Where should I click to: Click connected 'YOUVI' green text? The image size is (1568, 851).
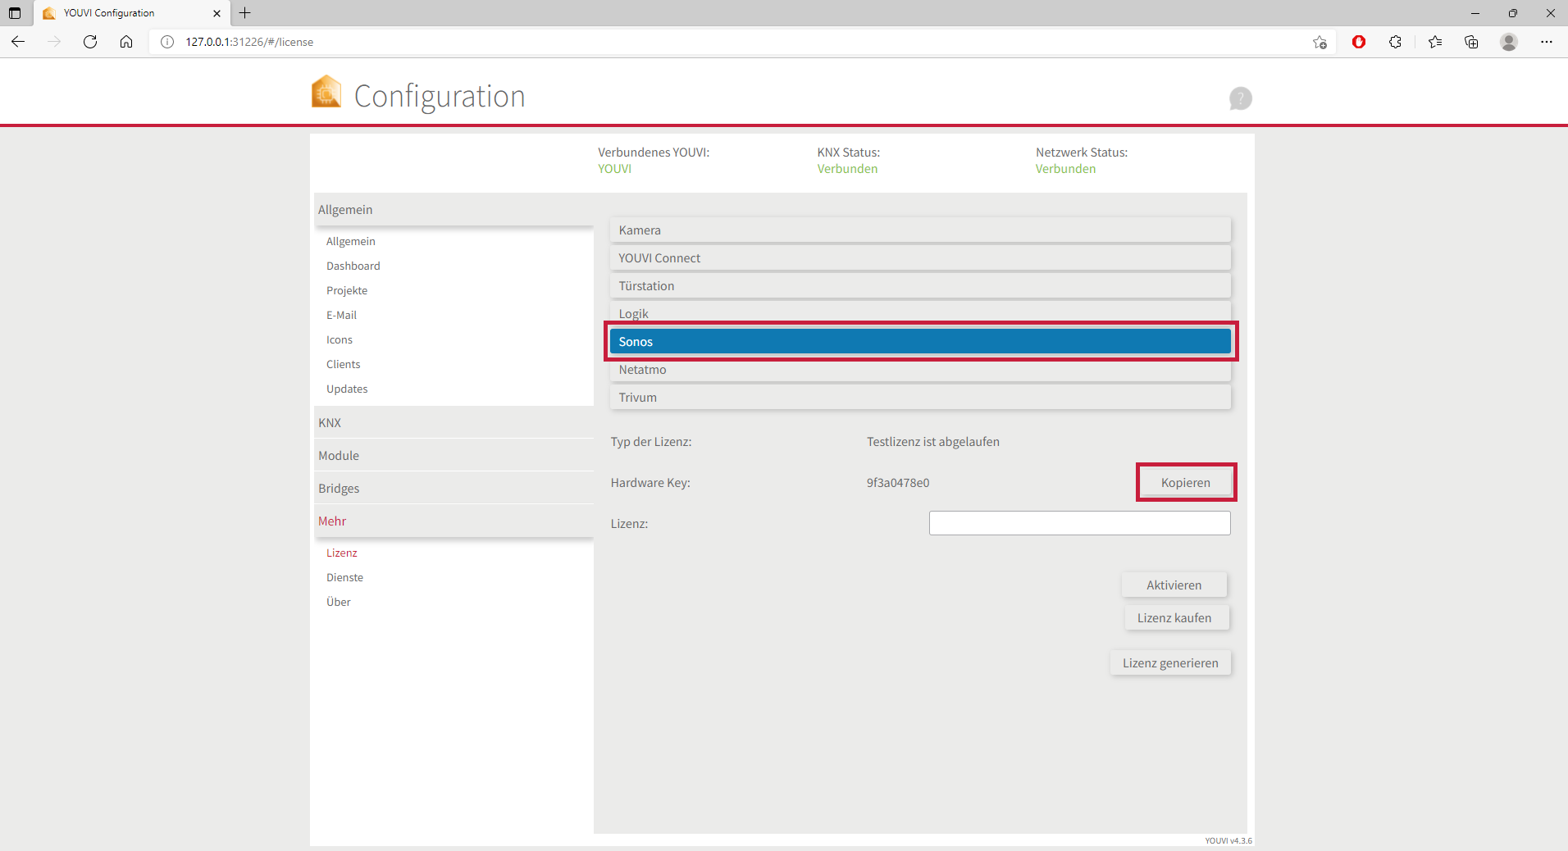(614, 169)
